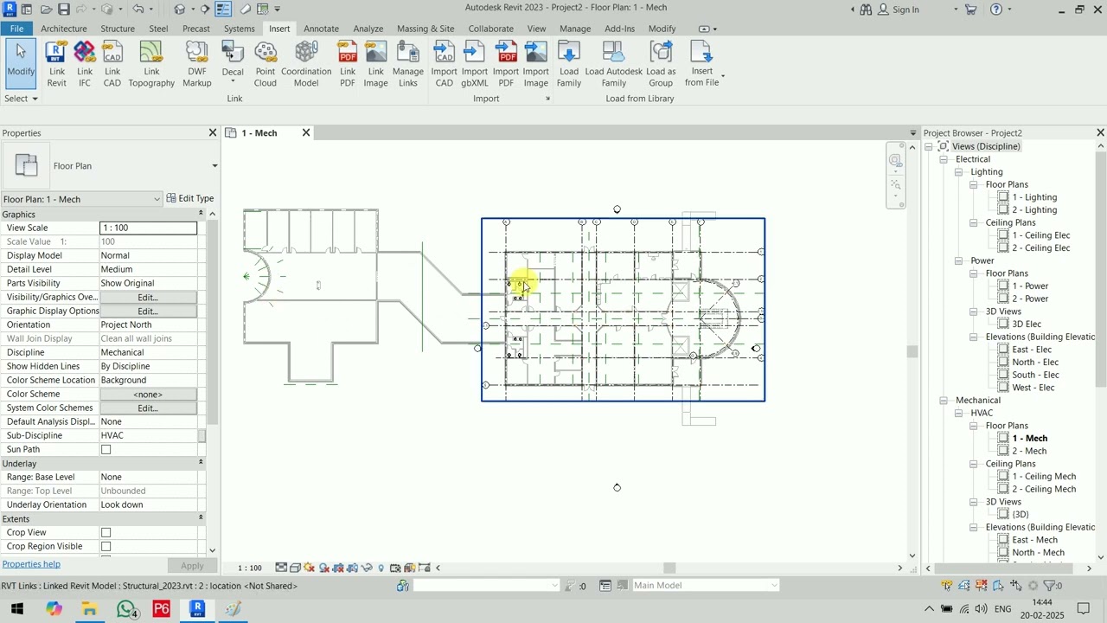Image resolution: width=1107 pixels, height=623 pixels.
Task: Click the Reveal Hidden Elements lightbulb icon
Action: click(381, 568)
